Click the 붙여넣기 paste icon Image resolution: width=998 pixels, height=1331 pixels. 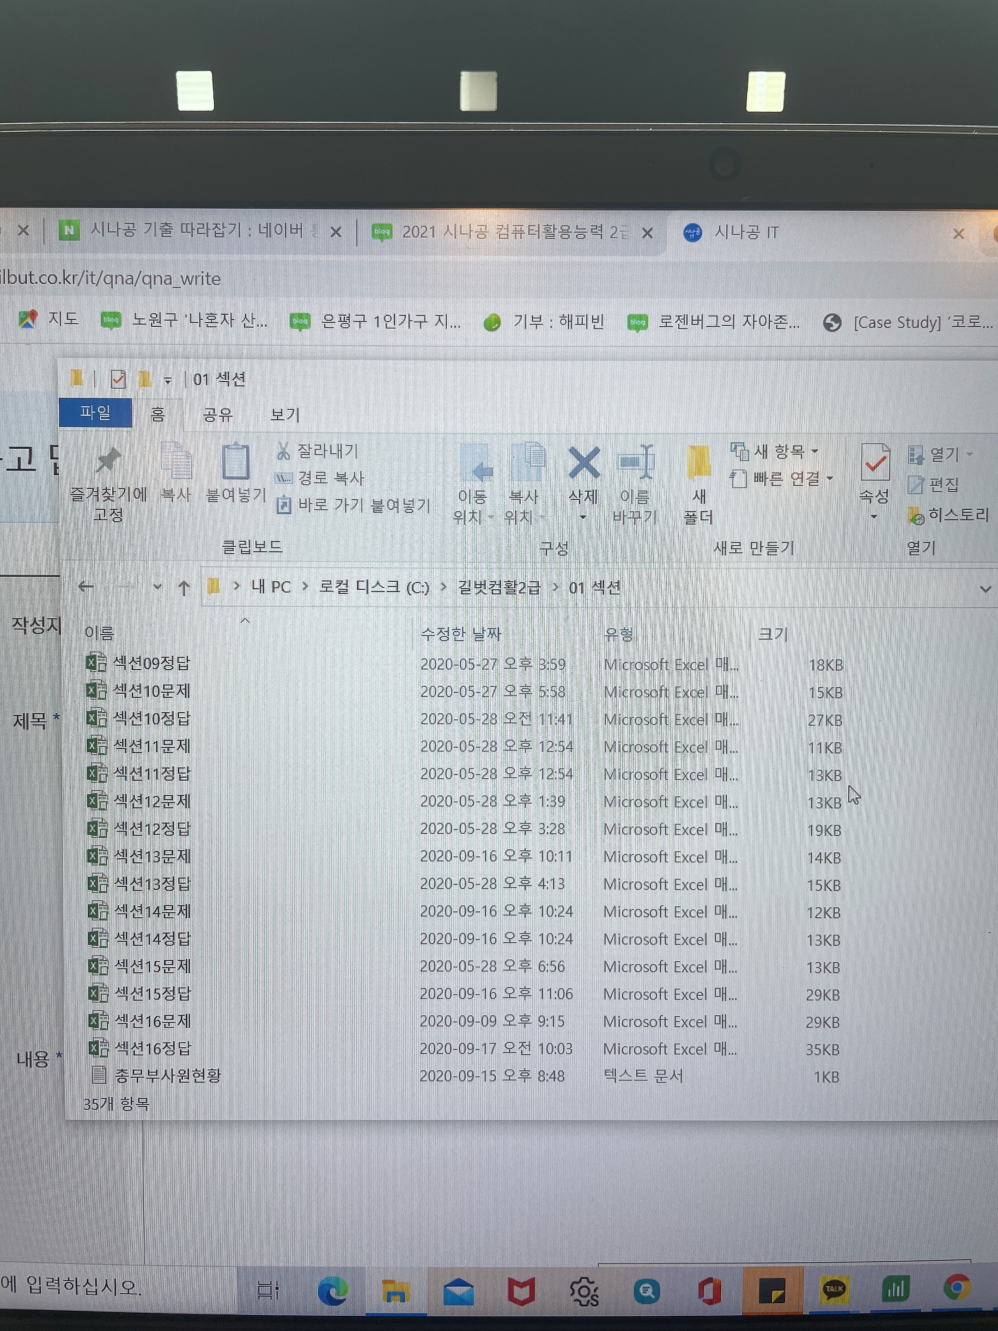(236, 462)
